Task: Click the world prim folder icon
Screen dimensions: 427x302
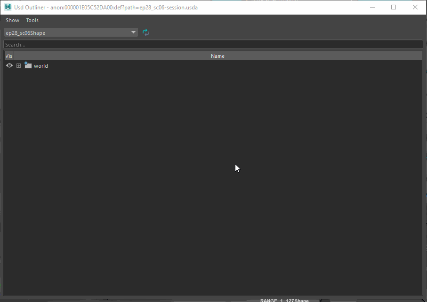Action: coord(28,65)
